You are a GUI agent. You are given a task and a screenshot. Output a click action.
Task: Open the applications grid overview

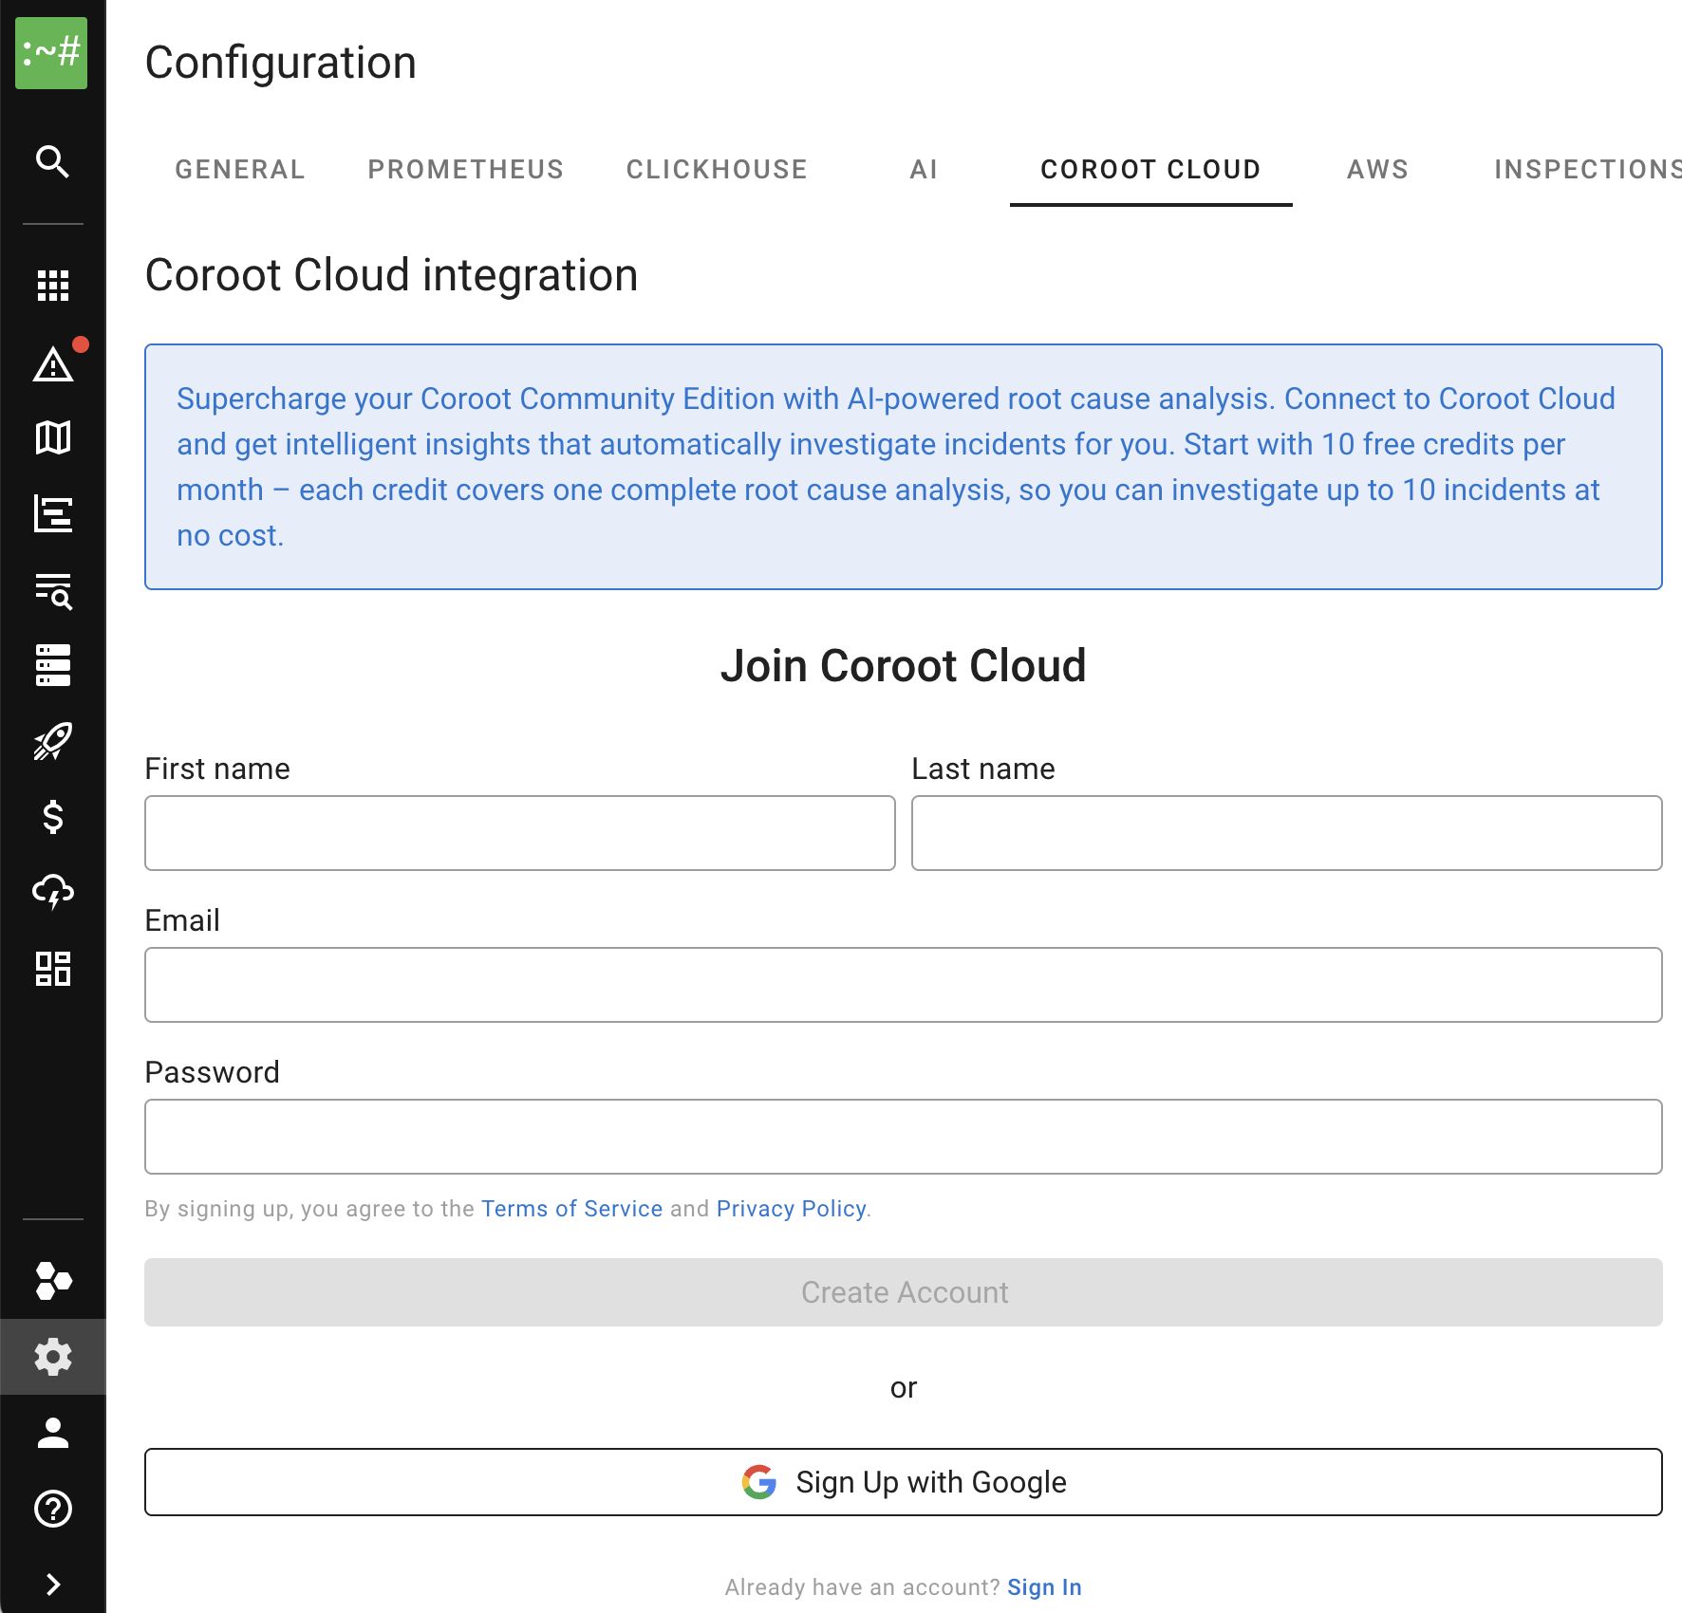pyautogui.click(x=53, y=286)
